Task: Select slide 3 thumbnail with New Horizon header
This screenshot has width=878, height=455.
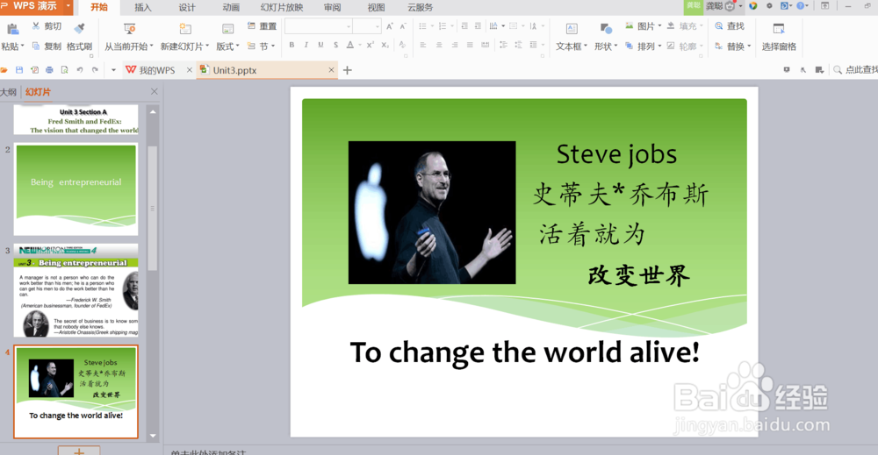Action: [x=76, y=290]
